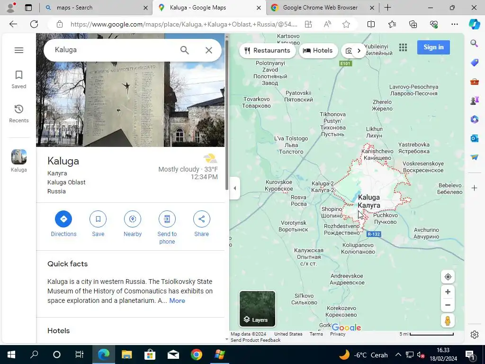Viewport: 485px width, 364px height.
Task: Toggle Edge split screen
Action: point(371,24)
